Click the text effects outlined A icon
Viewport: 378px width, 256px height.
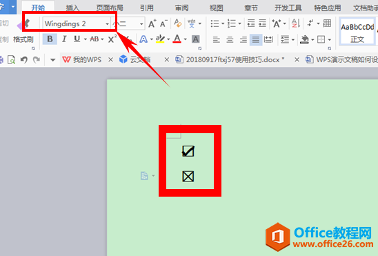pos(143,39)
